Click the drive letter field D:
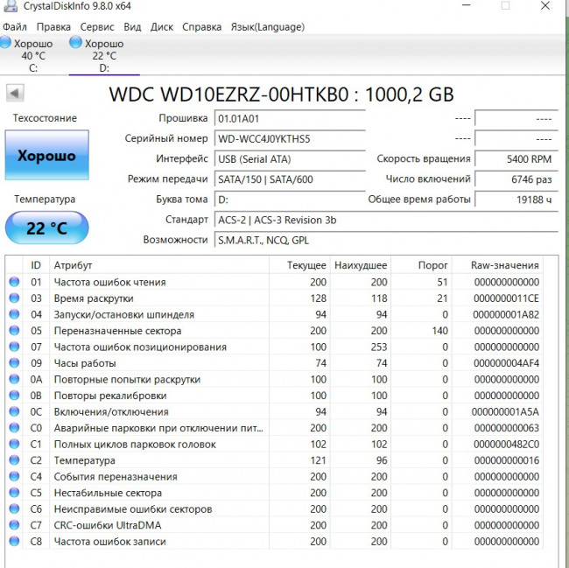The image size is (569, 568). 290,200
